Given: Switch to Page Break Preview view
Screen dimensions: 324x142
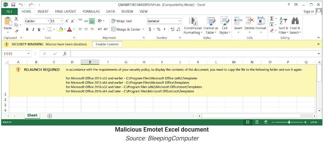Looking at the screenshot, I should click(x=266, y=122).
